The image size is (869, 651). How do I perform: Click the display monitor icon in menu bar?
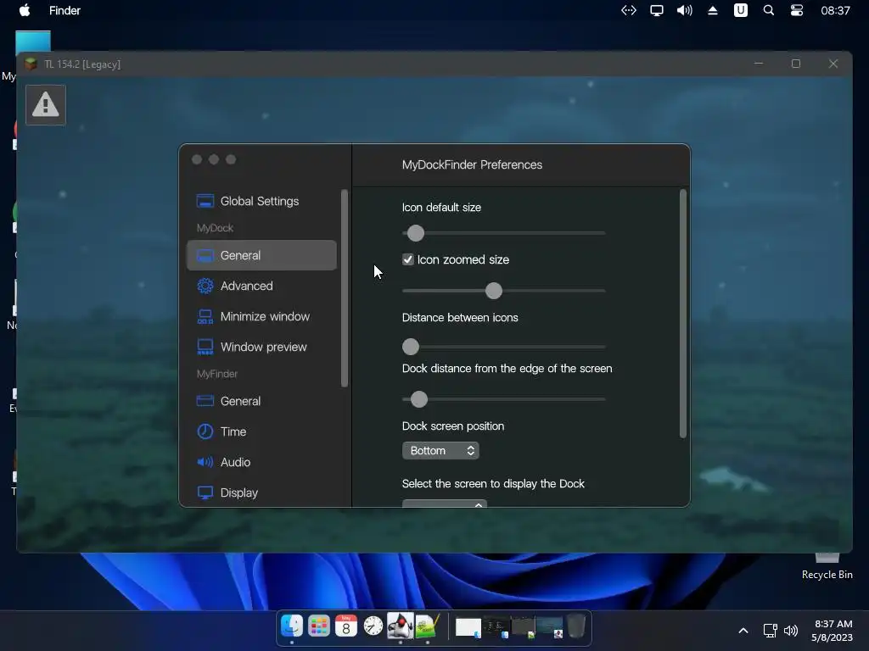(x=657, y=10)
